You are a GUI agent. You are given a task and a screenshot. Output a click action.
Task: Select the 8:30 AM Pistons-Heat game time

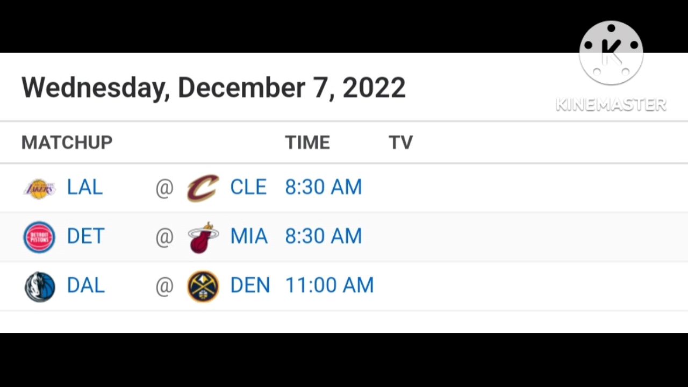coord(324,236)
